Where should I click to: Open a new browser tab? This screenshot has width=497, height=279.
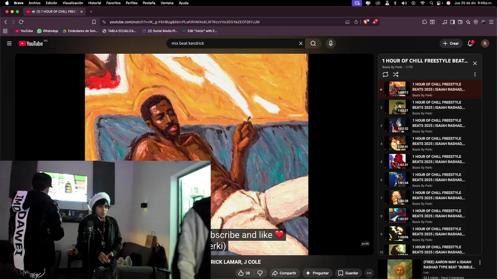tap(91, 12)
